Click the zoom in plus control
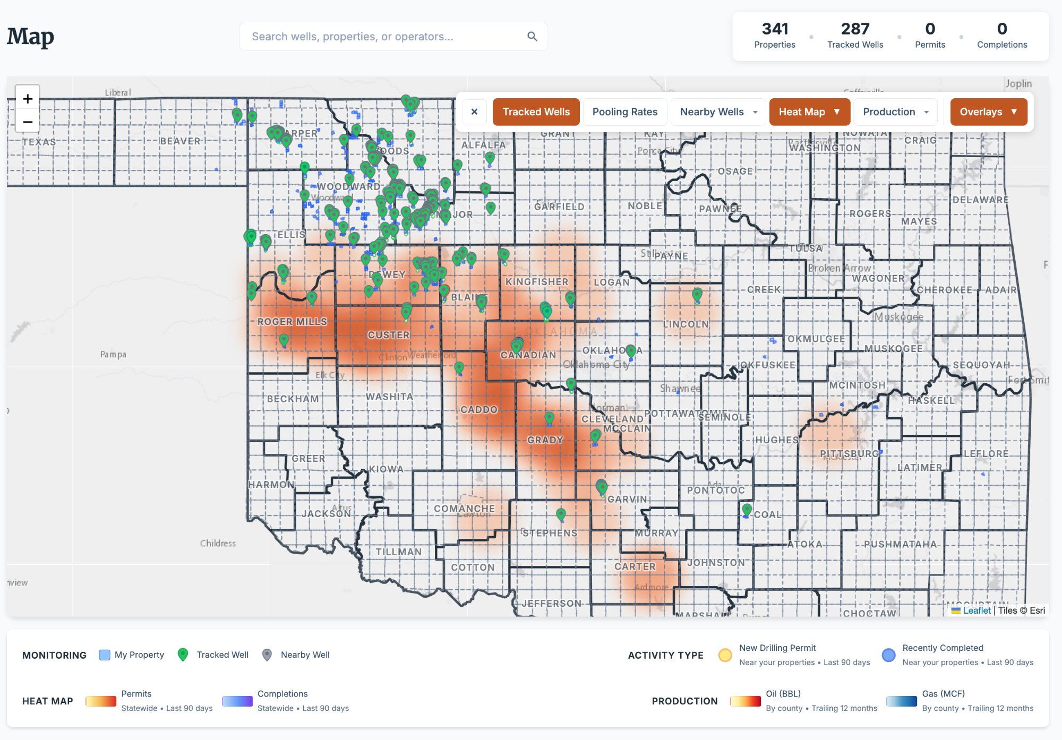The height and width of the screenshot is (740, 1062). point(28,99)
